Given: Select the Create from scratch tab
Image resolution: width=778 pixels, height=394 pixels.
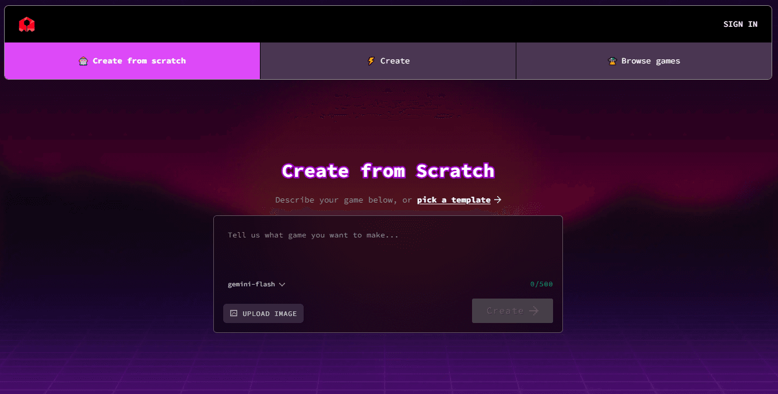Looking at the screenshot, I should 132,61.
